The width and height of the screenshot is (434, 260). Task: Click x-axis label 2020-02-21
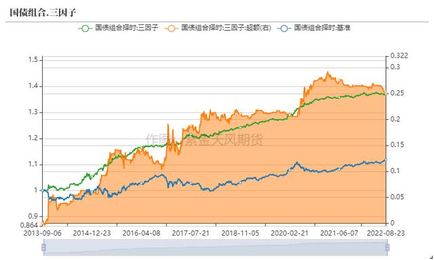(290, 233)
